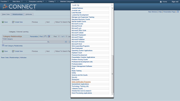This screenshot has height=101, width=180.
Task: Expand Catalog breadcrumb menu
Action: (52, 1)
